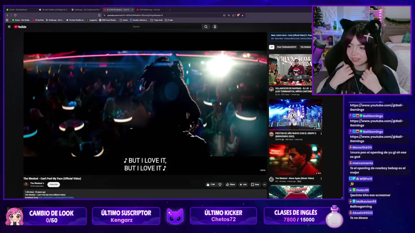Open The Weeknd channel avatar

click(26, 184)
